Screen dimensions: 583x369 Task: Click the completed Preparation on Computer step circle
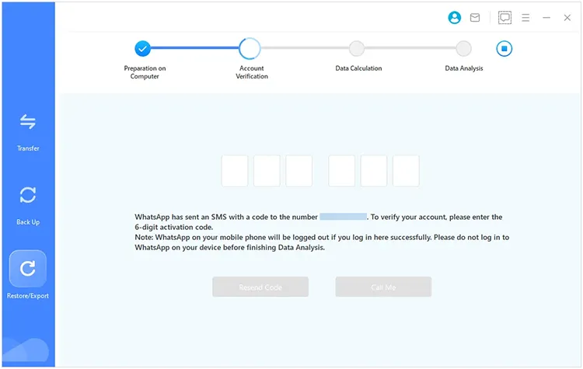pyautogui.click(x=142, y=49)
